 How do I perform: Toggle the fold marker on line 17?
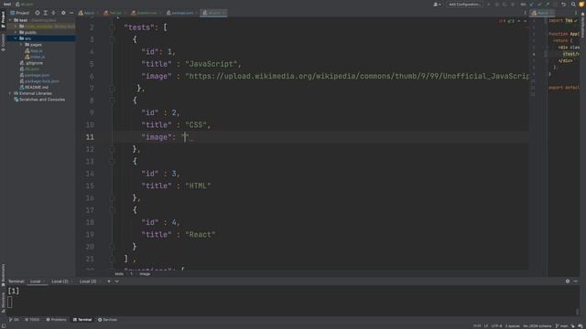click(x=112, y=210)
